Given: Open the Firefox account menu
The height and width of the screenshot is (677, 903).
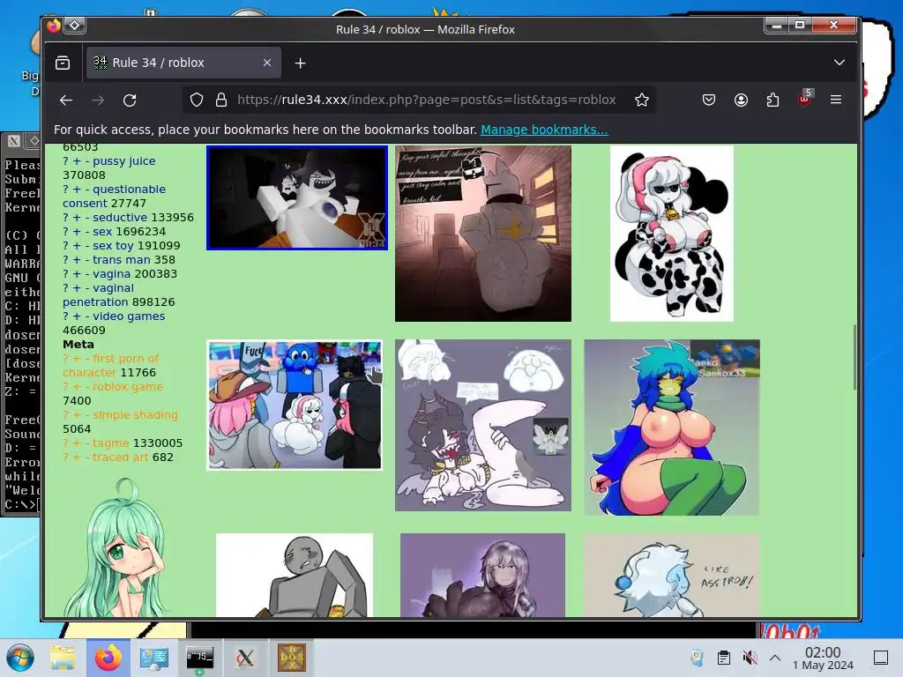Looking at the screenshot, I should point(741,100).
